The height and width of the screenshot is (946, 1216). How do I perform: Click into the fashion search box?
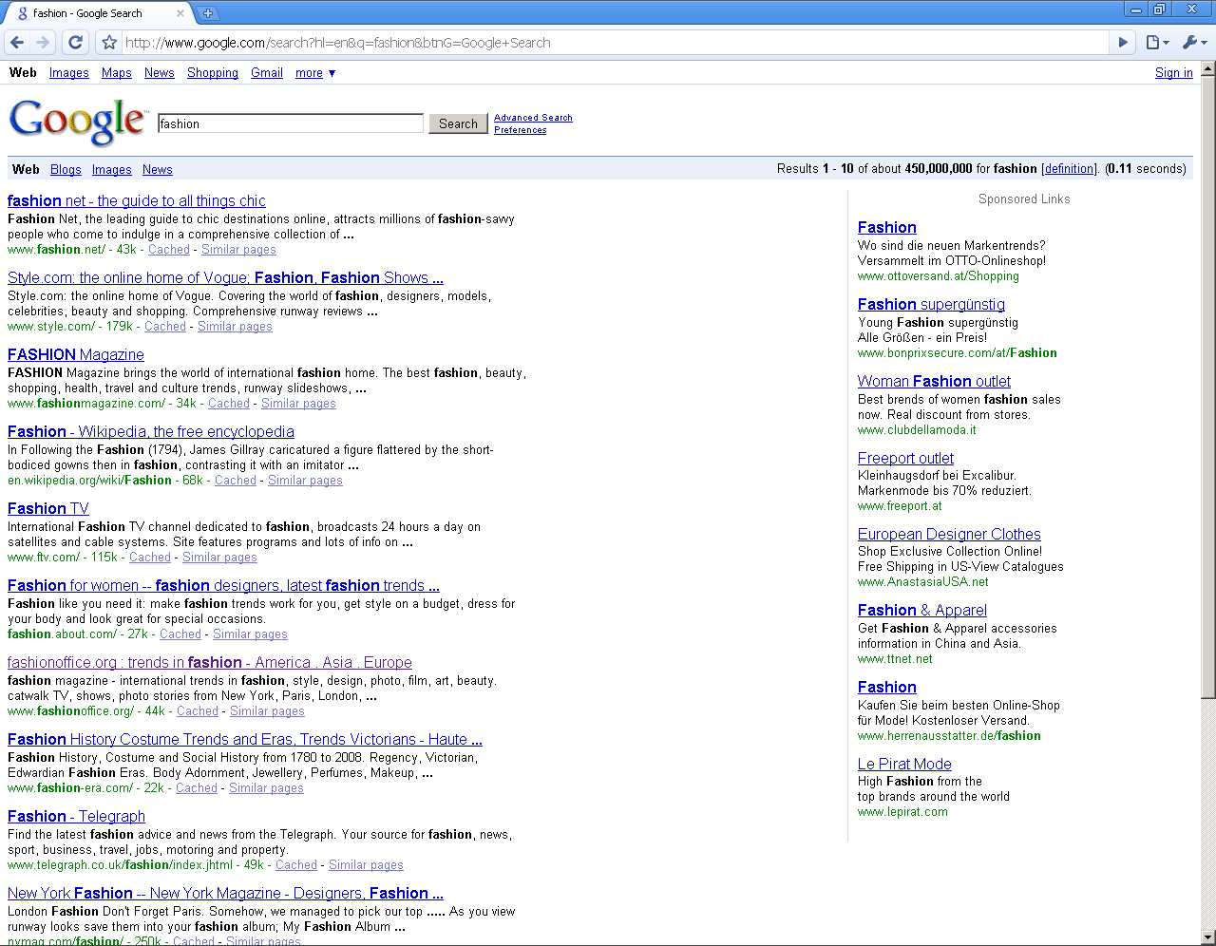click(291, 123)
